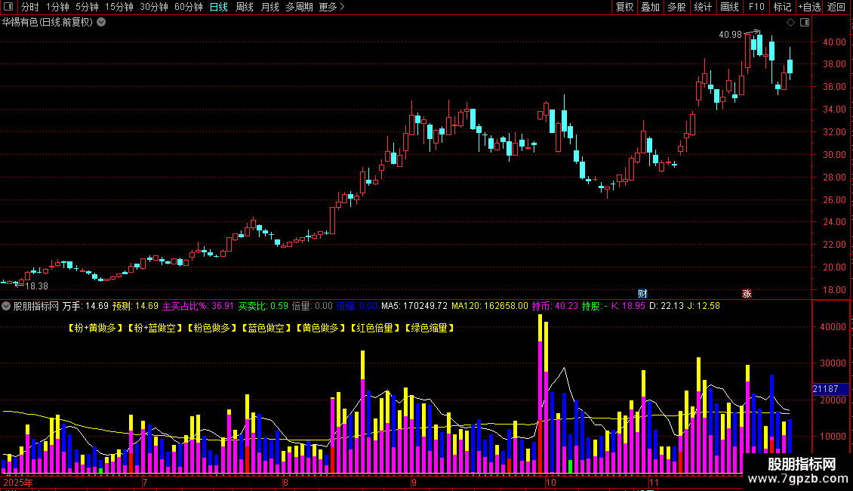The height and width of the screenshot is (491, 853).
Task: Click the month 9 label on time axis
Action: [414, 482]
